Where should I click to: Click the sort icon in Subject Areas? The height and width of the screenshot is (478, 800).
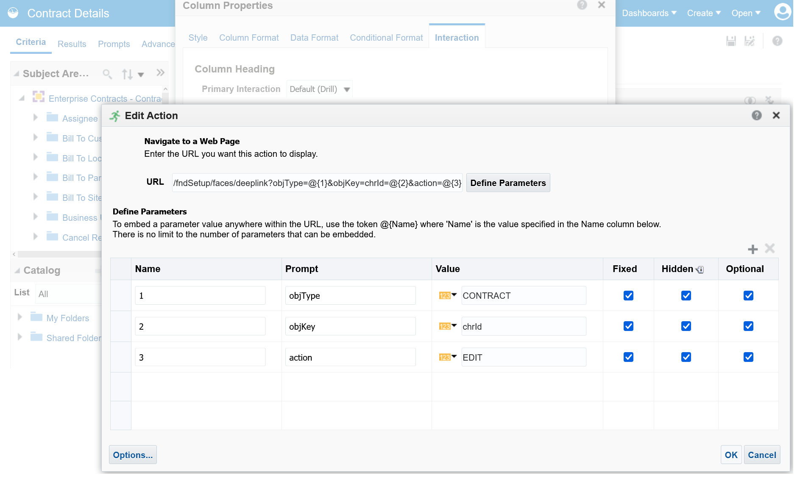127,74
